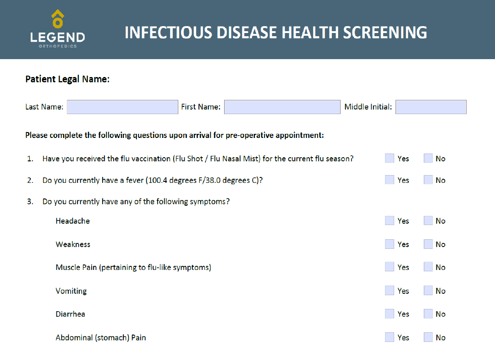
Task: Mark No for Vomiting
Action: [428, 291]
